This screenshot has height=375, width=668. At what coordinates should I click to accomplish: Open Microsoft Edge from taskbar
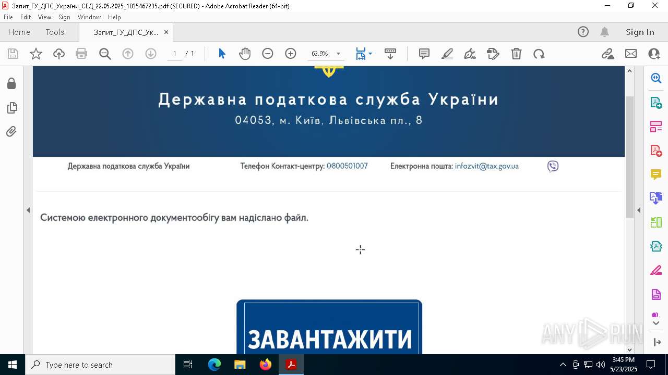coord(214,365)
